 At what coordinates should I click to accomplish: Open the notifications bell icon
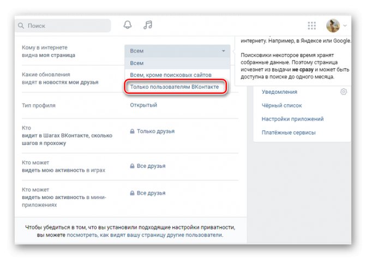[x=128, y=25]
